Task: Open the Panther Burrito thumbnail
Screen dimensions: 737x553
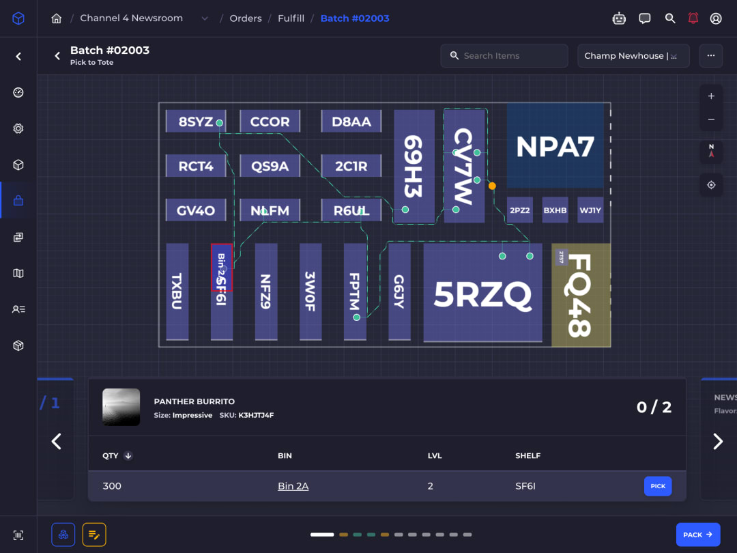Action: point(121,407)
